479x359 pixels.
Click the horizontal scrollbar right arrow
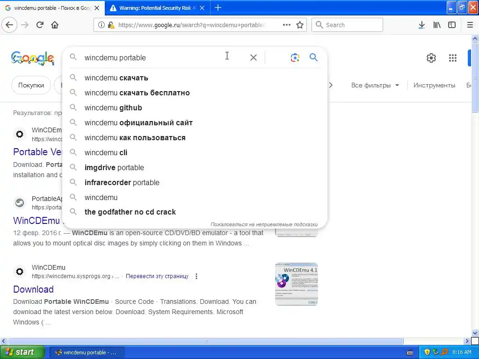point(467,341)
